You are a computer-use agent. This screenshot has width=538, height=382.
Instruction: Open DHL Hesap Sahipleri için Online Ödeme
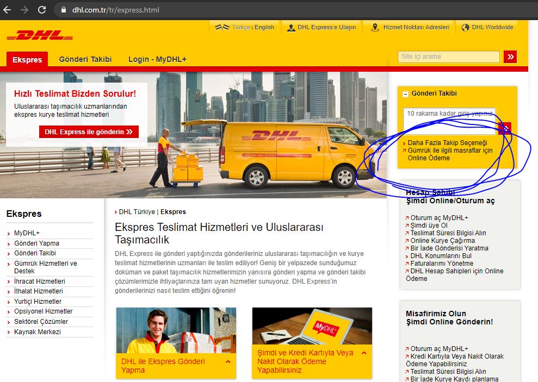coord(455,275)
